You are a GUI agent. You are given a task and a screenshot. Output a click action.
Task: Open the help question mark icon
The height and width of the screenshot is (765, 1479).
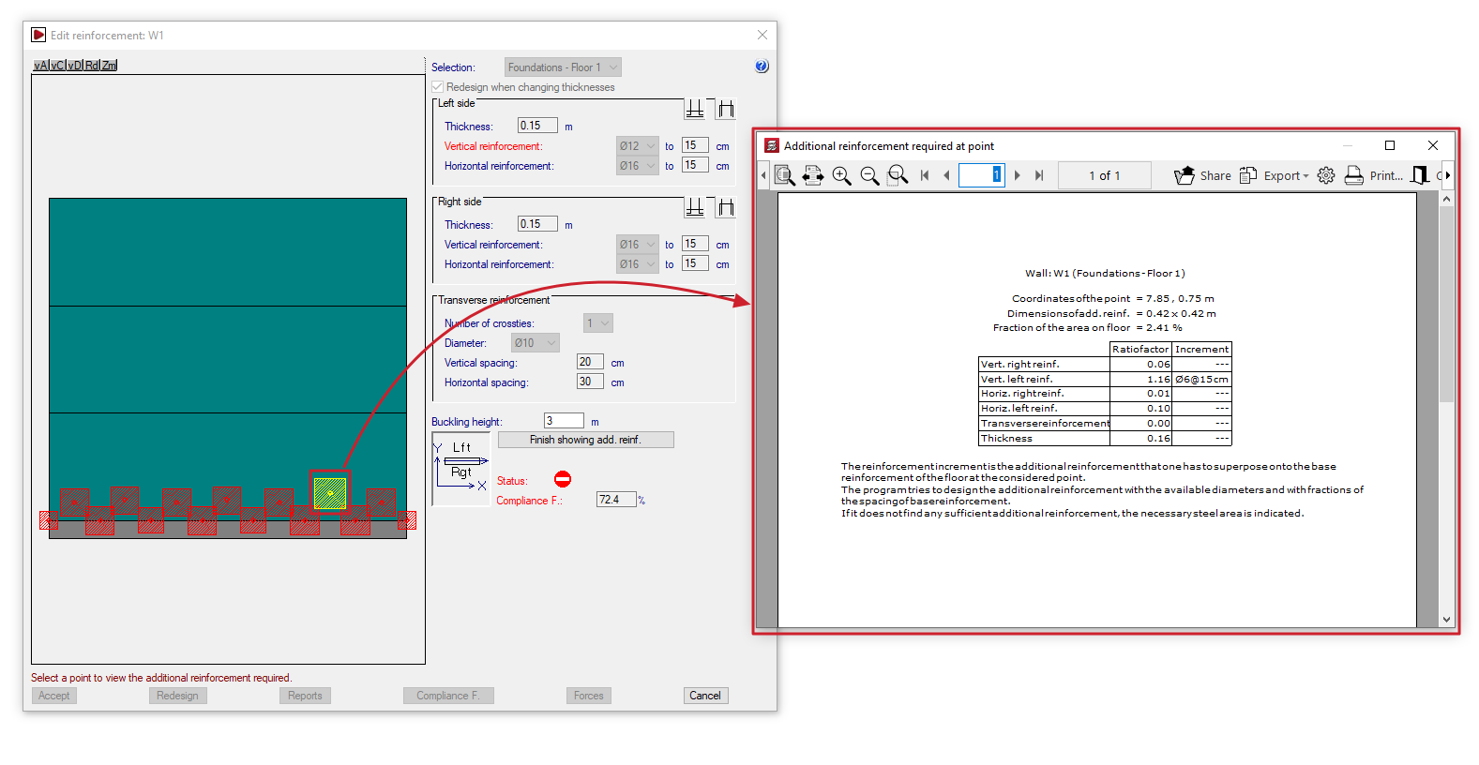point(762,67)
